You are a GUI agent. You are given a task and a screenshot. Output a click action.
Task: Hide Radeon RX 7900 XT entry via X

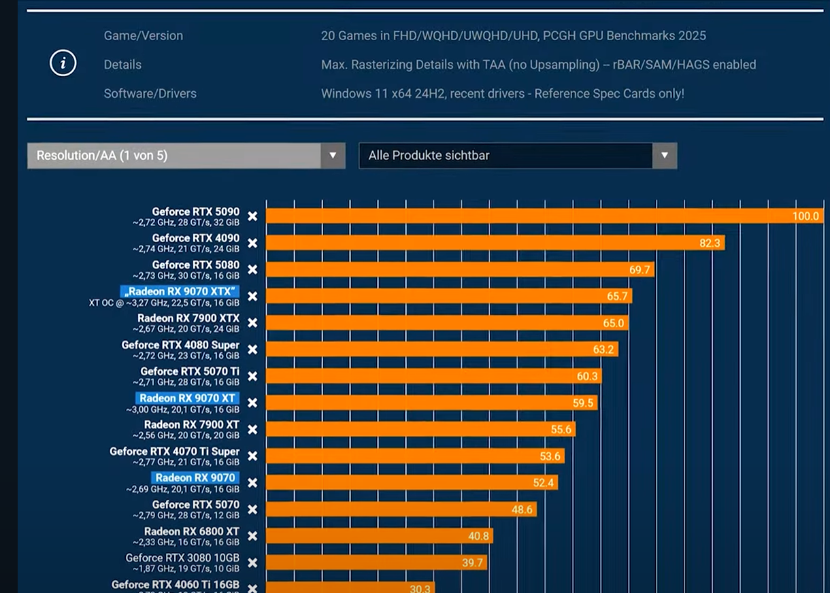(252, 429)
